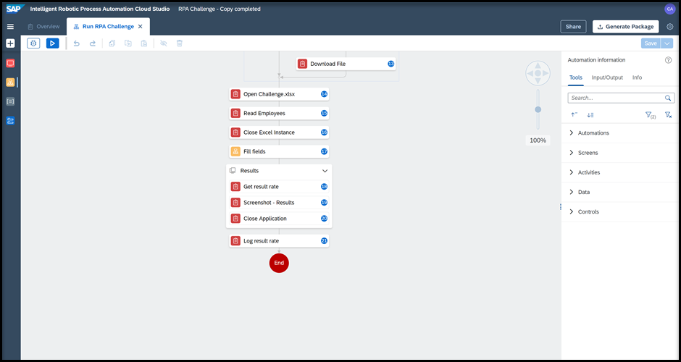Select the Open Challenge.xlsx step
This screenshot has height=362, width=681.
(279, 93)
